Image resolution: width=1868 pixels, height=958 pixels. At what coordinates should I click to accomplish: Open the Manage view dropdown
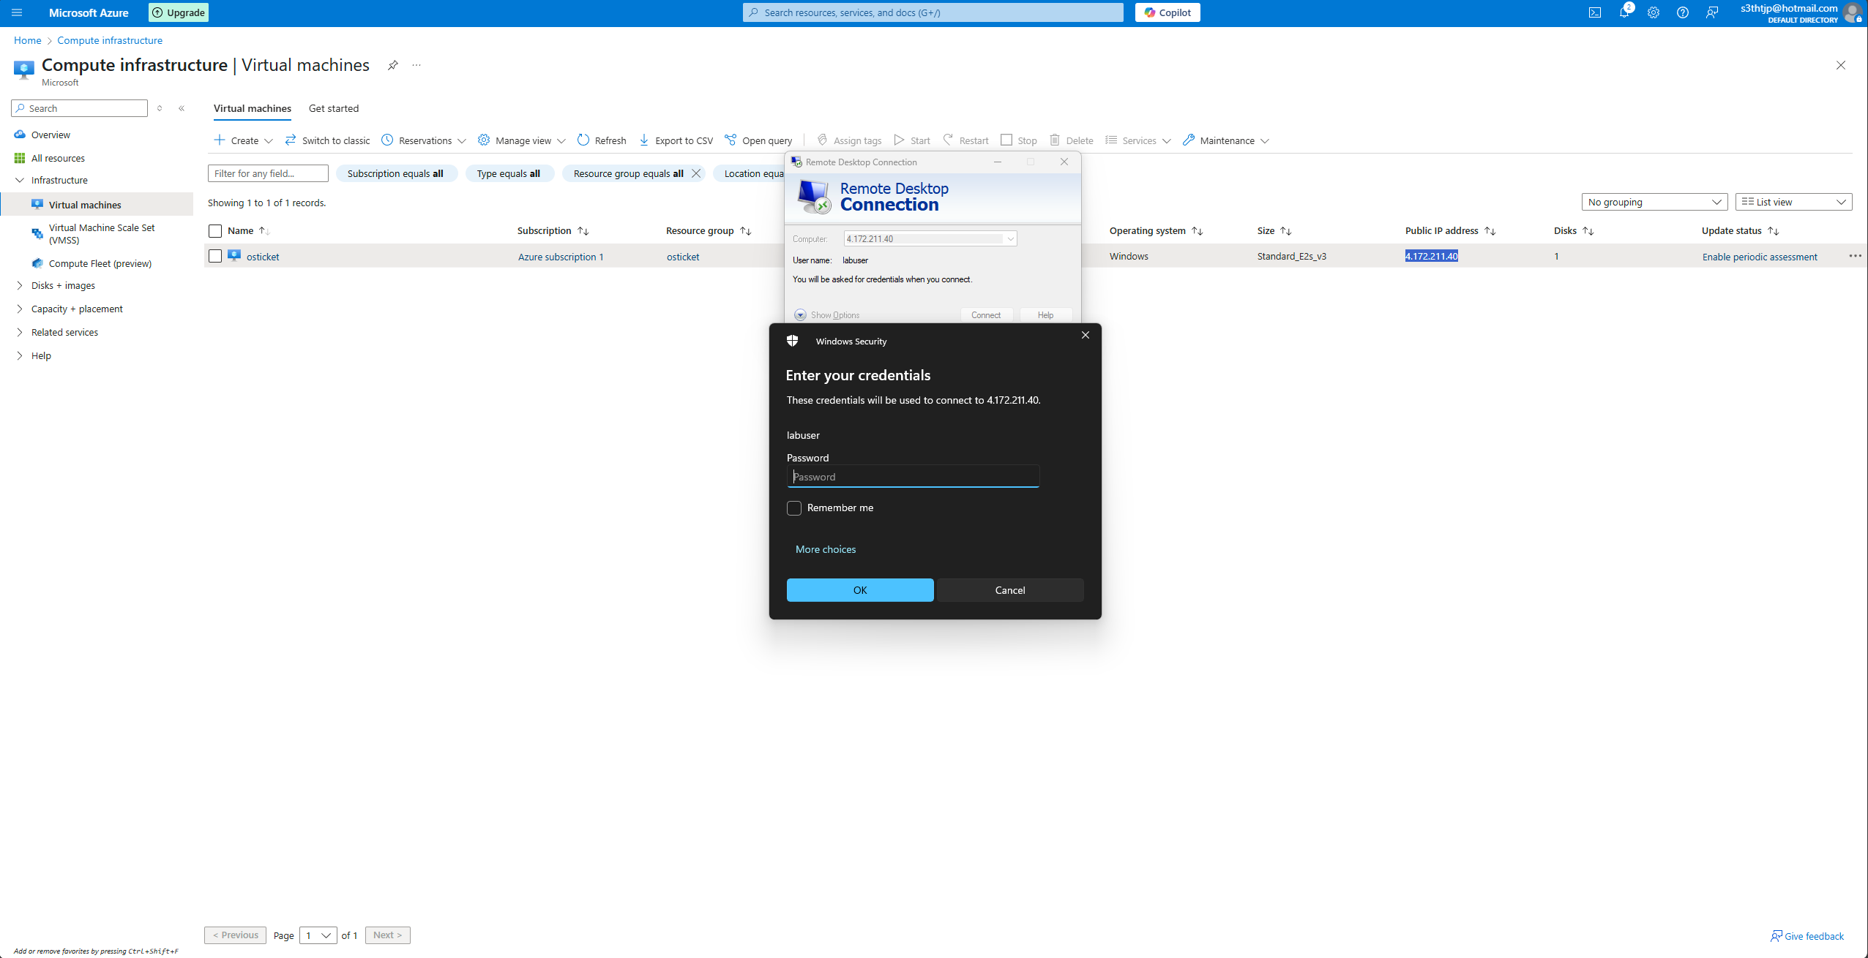(522, 140)
